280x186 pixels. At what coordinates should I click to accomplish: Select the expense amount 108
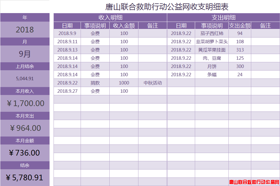pos(240,42)
